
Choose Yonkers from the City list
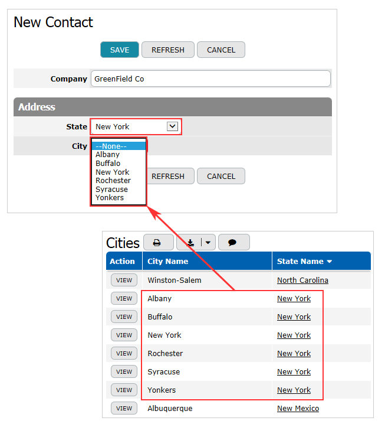(119, 198)
